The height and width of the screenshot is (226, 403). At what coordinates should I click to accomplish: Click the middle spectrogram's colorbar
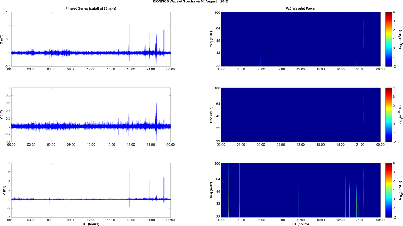[388, 115]
